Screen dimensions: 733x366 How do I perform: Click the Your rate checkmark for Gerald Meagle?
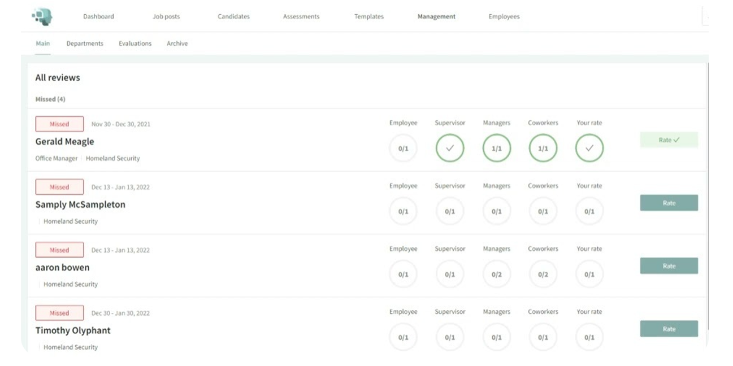pos(589,148)
